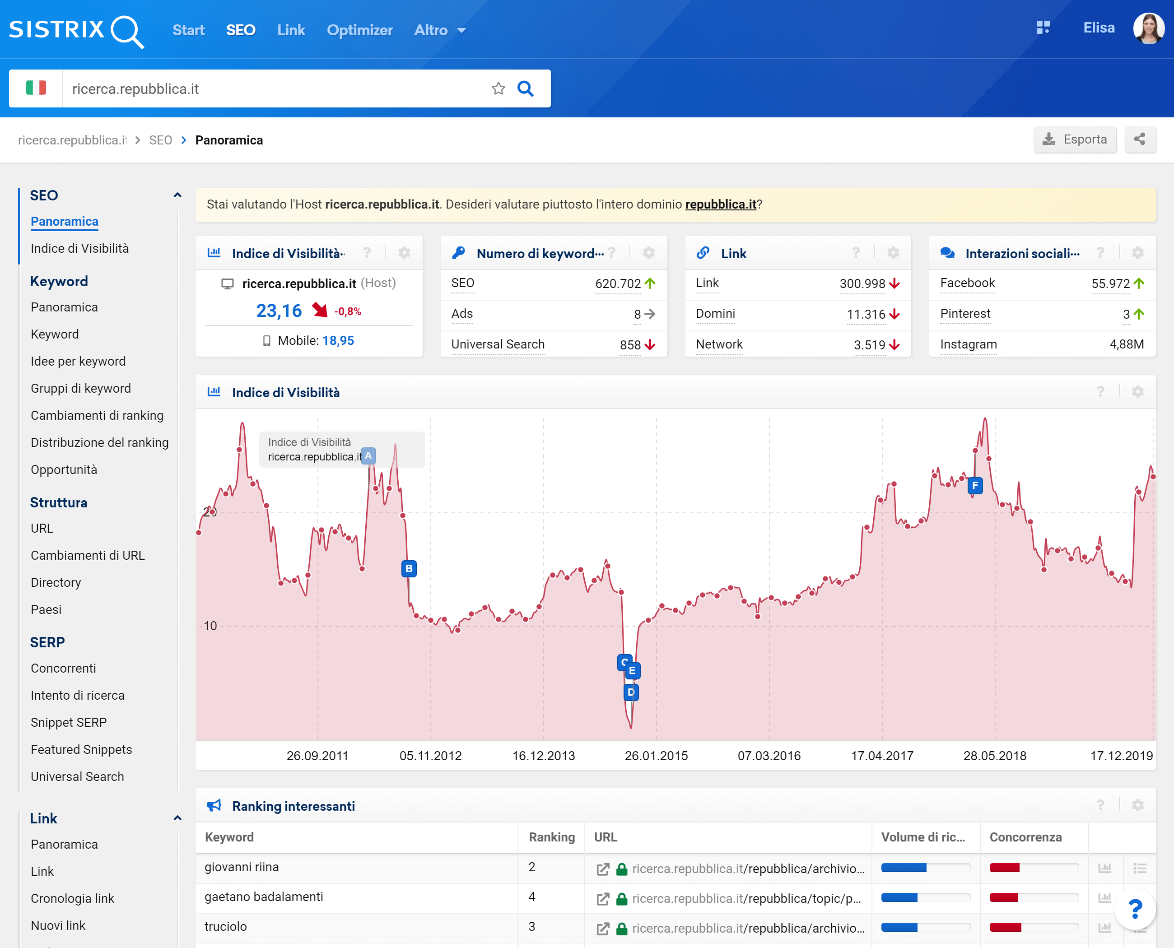This screenshot has width=1174, height=948.
Task: Open the floating help question button
Action: 1135,909
